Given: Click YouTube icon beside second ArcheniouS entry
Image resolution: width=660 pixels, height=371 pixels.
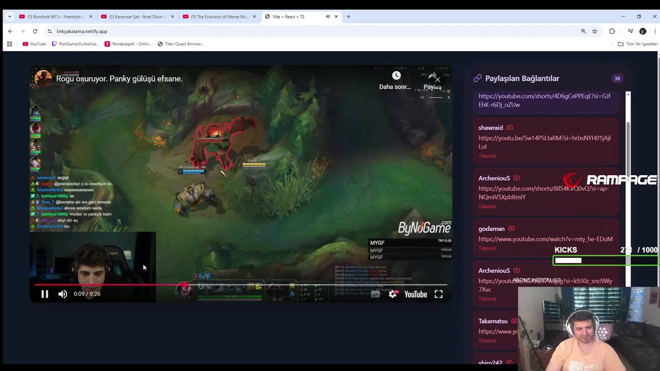Looking at the screenshot, I should (517, 271).
